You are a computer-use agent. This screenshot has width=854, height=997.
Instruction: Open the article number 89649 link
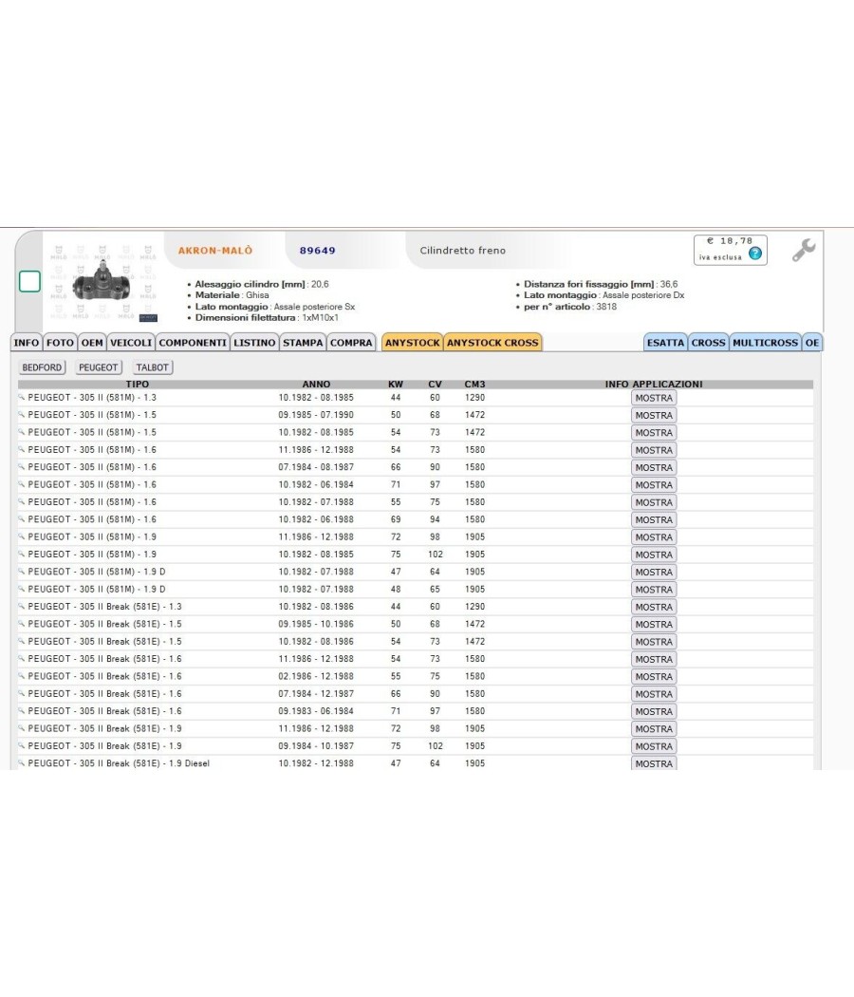(x=318, y=251)
